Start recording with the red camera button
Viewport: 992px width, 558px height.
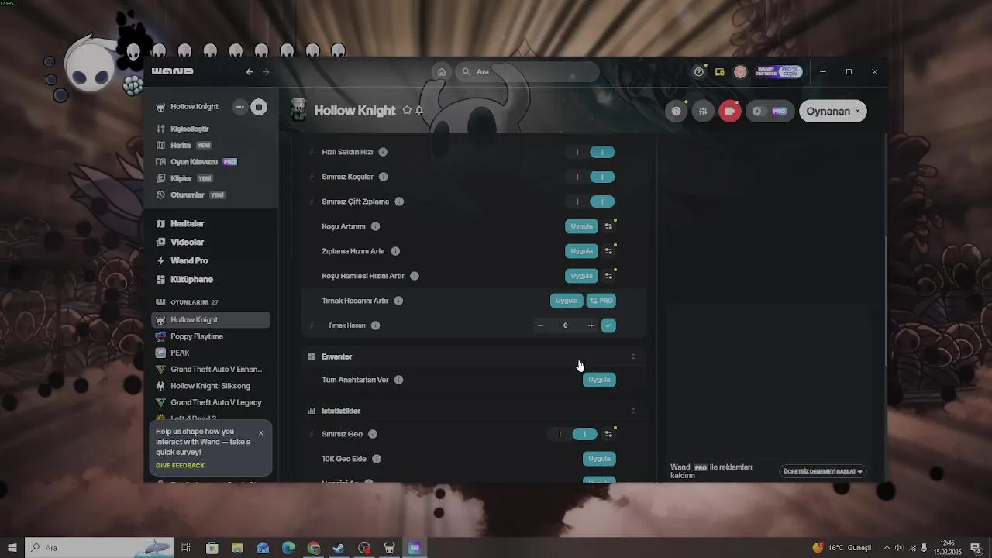pos(730,111)
